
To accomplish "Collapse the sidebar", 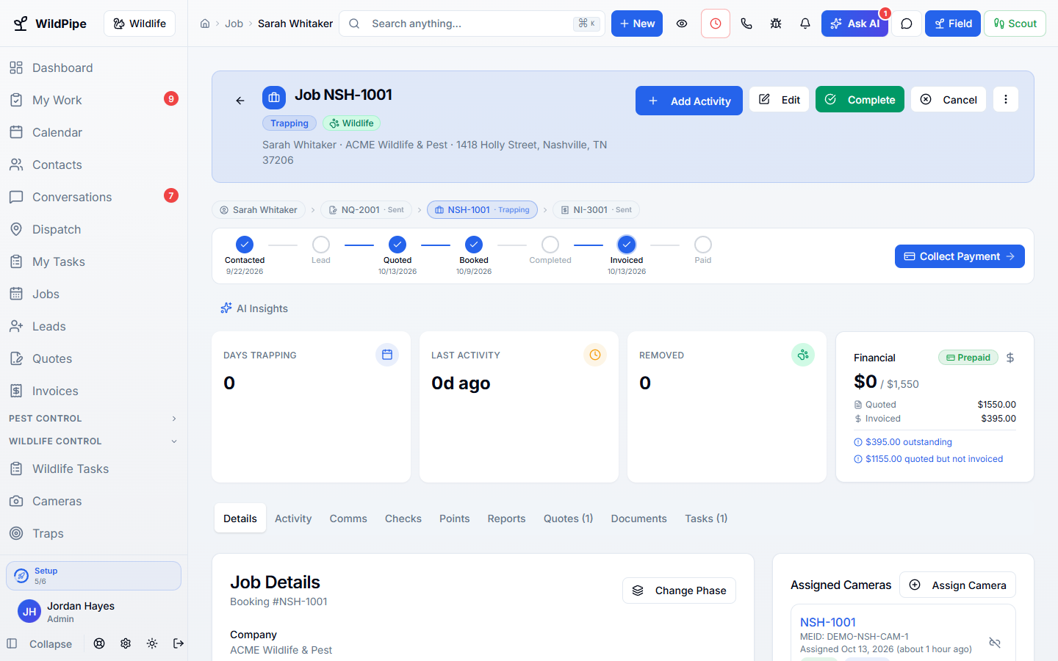I will click(x=40, y=643).
